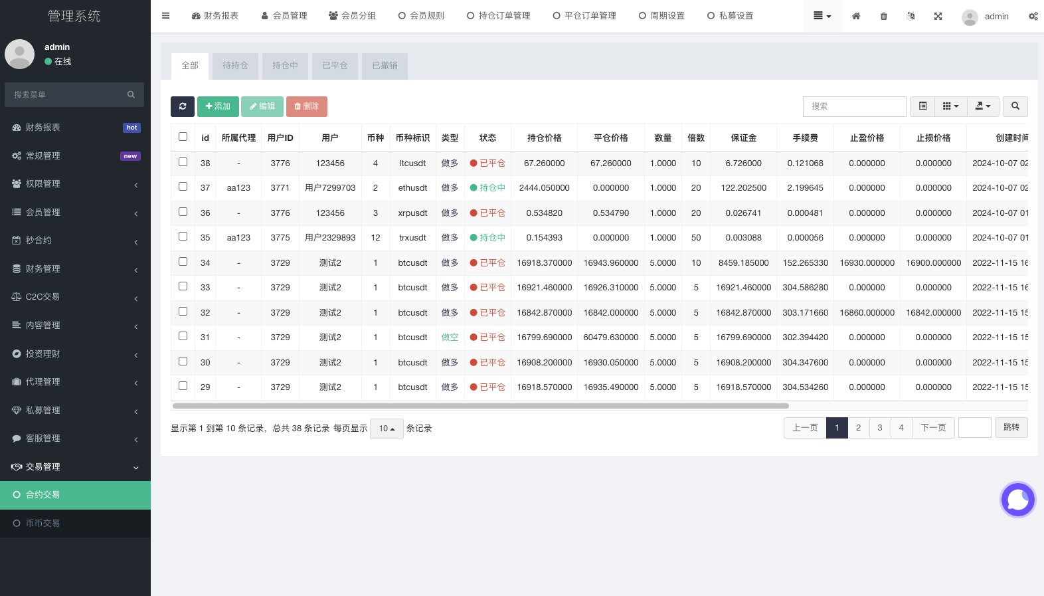
Task: Switch to the 持仓中 tab
Action: point(285,66)
